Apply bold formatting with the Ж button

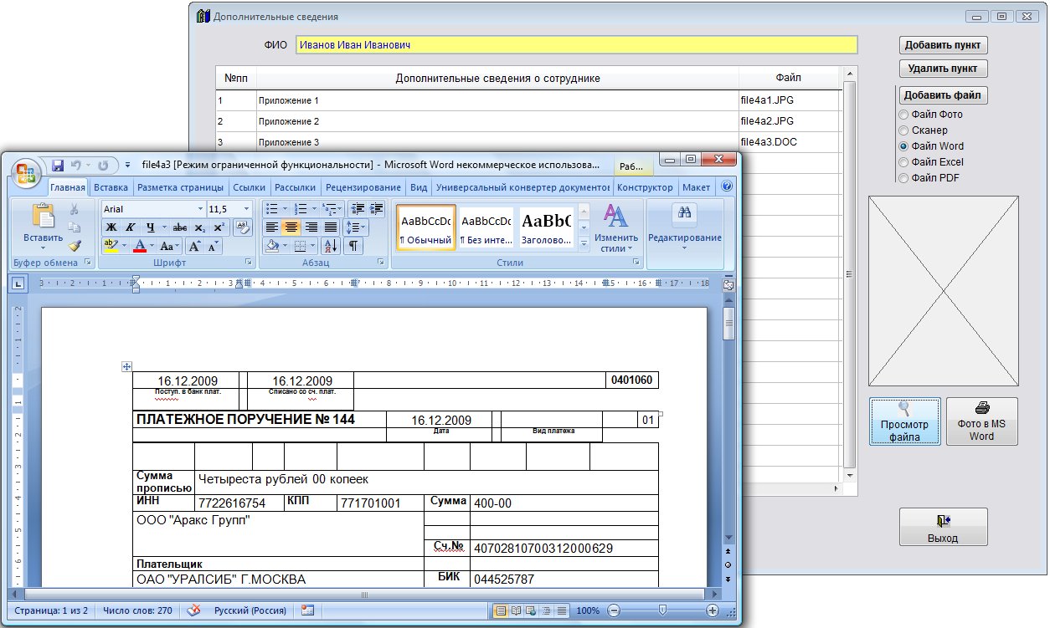[x=111, y=227]
